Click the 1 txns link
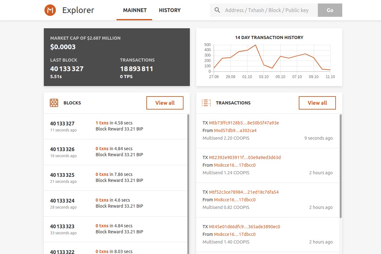Image resolution: width=381 pixels, height=254 pixels. pyautogui.click(x=102, y=123)
